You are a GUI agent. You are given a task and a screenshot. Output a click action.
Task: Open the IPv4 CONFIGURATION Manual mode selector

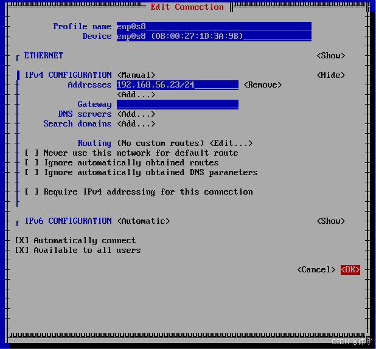point(136,75)
